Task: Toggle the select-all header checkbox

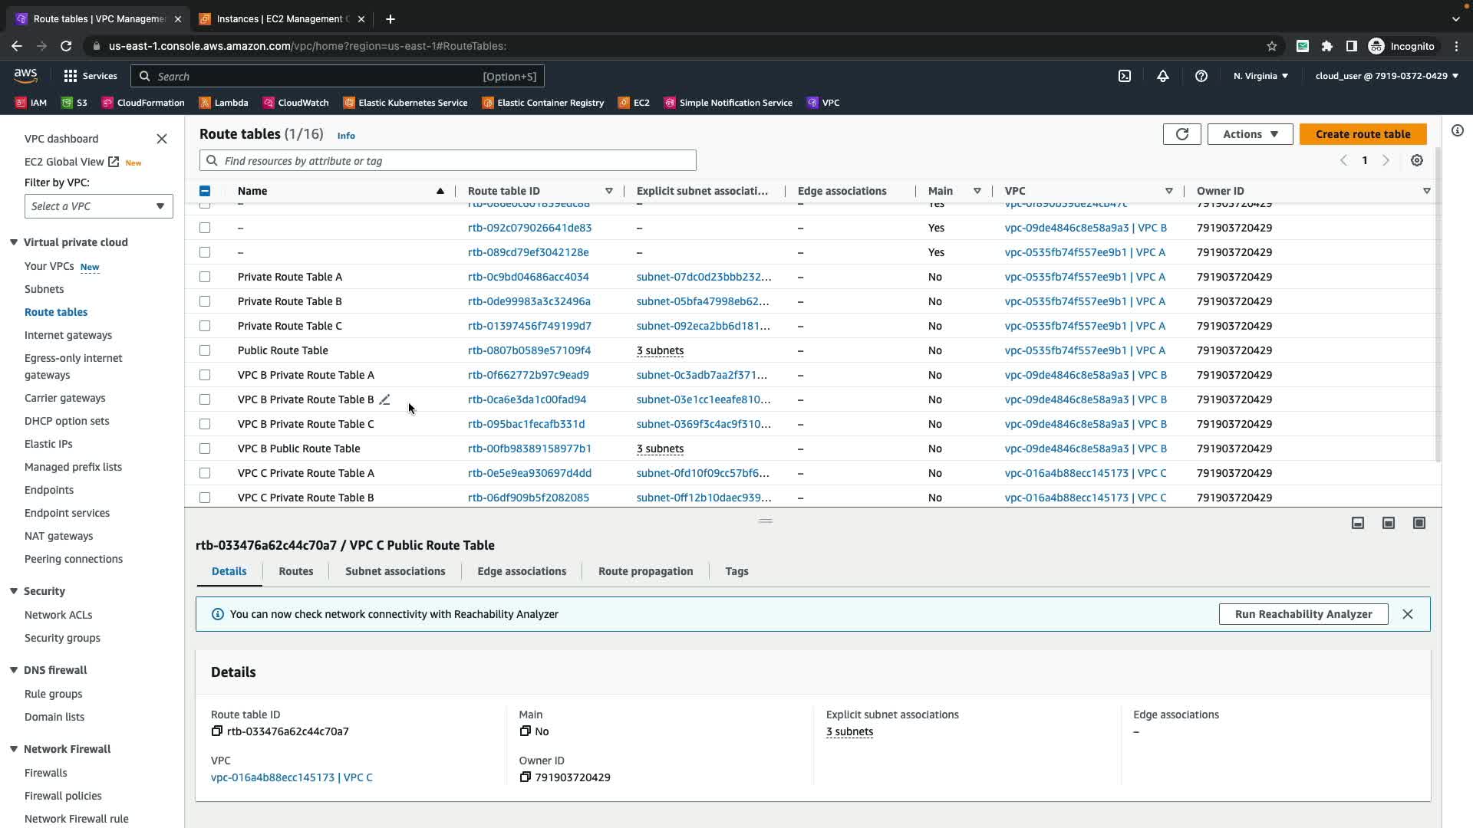Action: tap(205, 191)
